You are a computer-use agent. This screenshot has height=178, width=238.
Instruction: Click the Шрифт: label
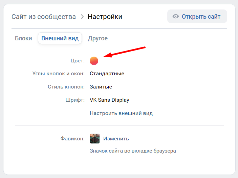[75, 100]
